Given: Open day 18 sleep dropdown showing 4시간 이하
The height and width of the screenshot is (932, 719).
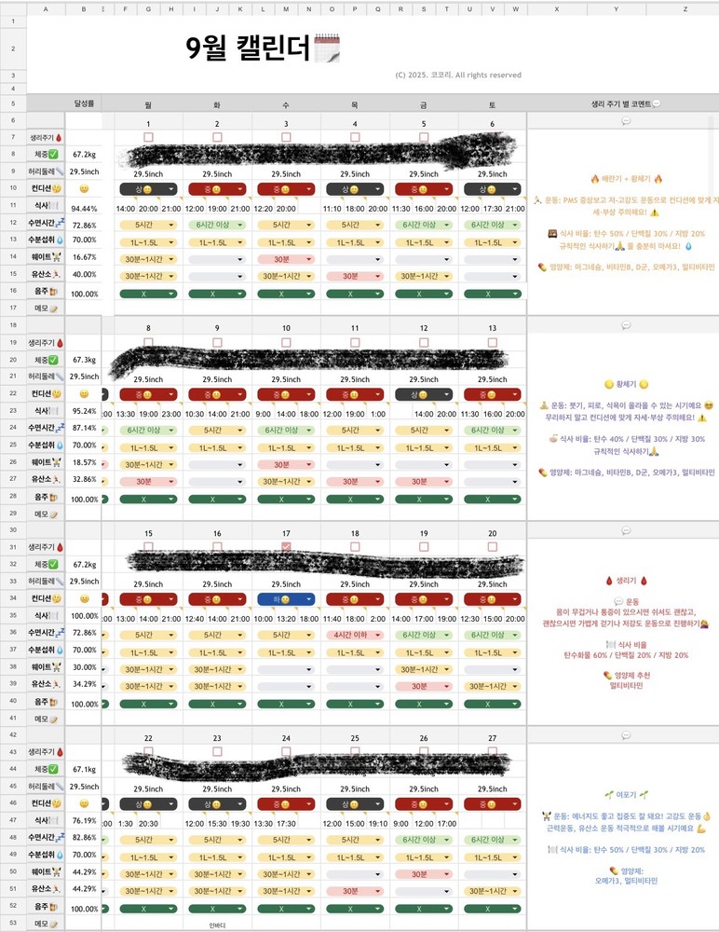Looking at the screenshot, I should tap(355, 634).
